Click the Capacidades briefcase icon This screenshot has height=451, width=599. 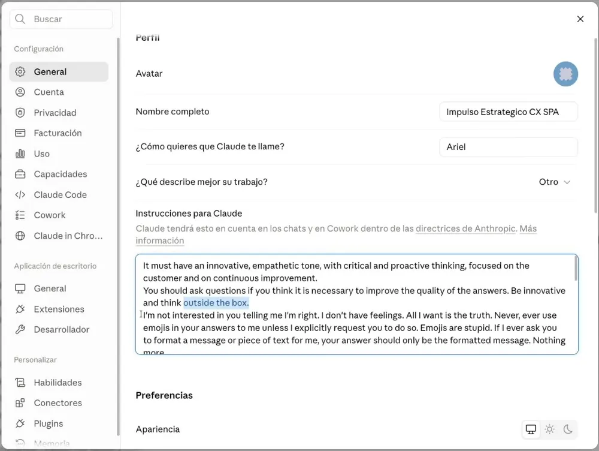pyautogui.click(x=20, y=174)
